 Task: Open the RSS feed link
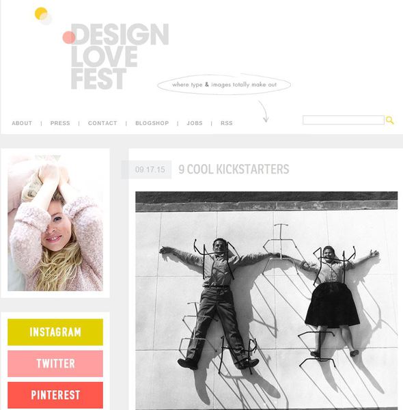[x=227, y=123]
